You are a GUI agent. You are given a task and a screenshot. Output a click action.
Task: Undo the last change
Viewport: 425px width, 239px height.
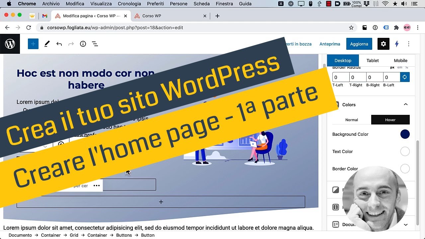point(59,44)
